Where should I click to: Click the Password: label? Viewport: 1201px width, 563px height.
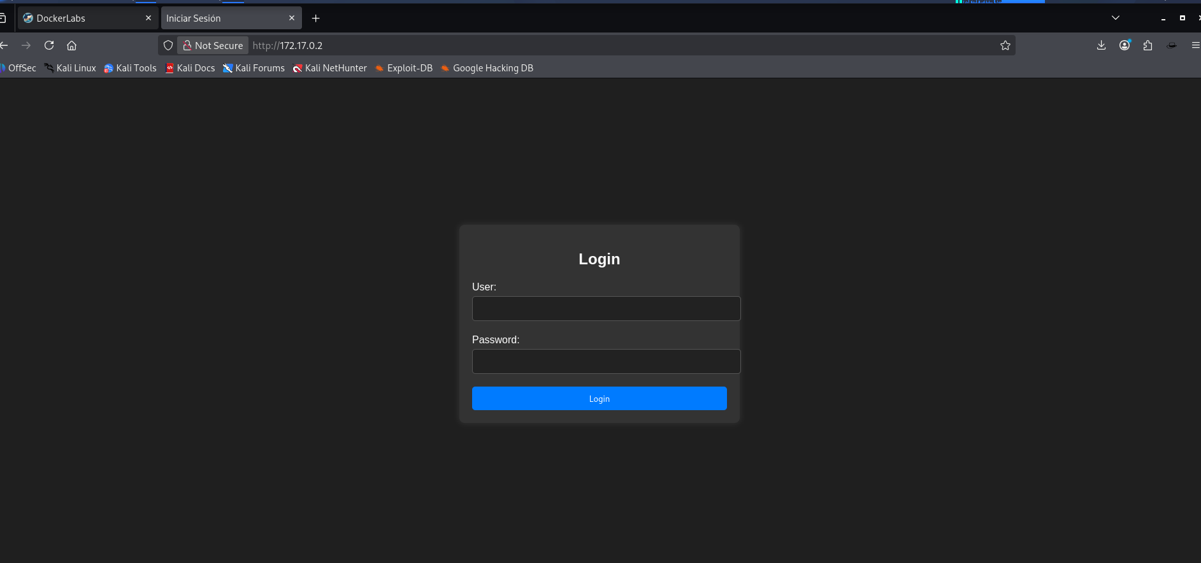click(496, 340)
